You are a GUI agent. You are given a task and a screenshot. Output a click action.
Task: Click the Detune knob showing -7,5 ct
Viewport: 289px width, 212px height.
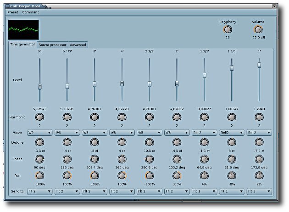(x=259, y=142)
